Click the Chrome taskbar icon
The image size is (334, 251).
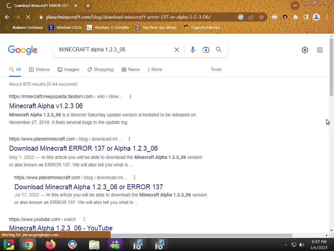(x=27, y=244)
